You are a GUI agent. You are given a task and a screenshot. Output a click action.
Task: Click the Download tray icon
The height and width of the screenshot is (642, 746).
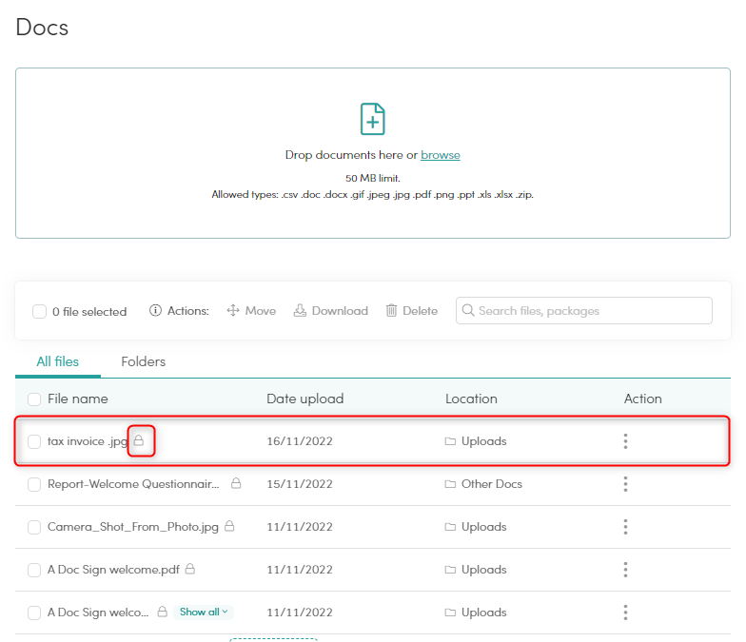(300, 310)
